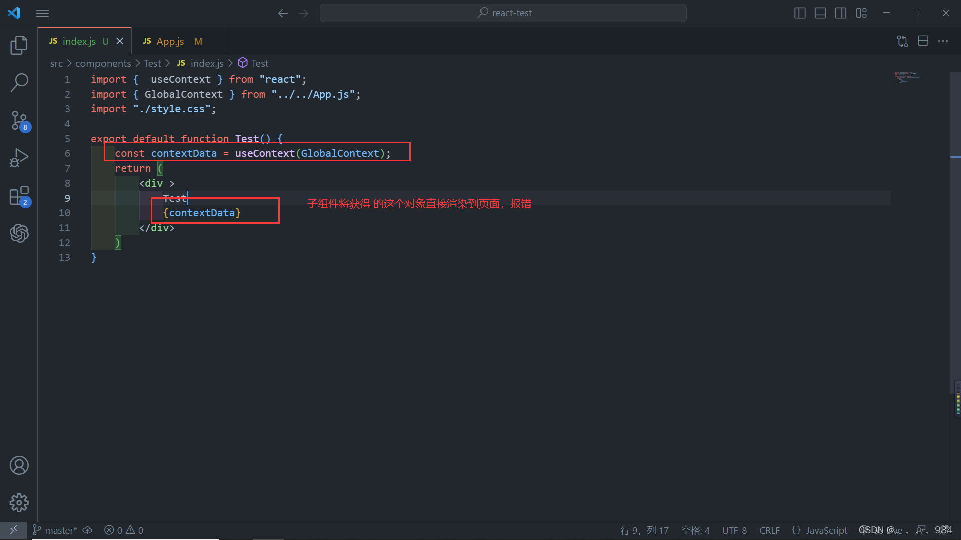Open the Extensions view

tap(19, 196)
